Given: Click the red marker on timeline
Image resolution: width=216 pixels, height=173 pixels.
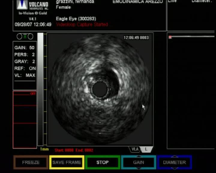Looking at the screenshot, I should 170,37.
